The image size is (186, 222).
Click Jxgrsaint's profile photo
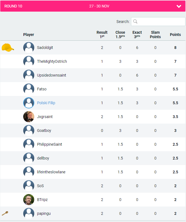pos(29,117)
